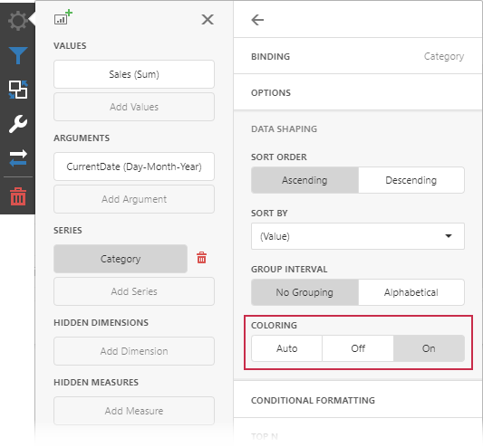This screenshot has width=483, height=447.
Task: Select the Sales (Sum) value item
Action: pos(134,74)
